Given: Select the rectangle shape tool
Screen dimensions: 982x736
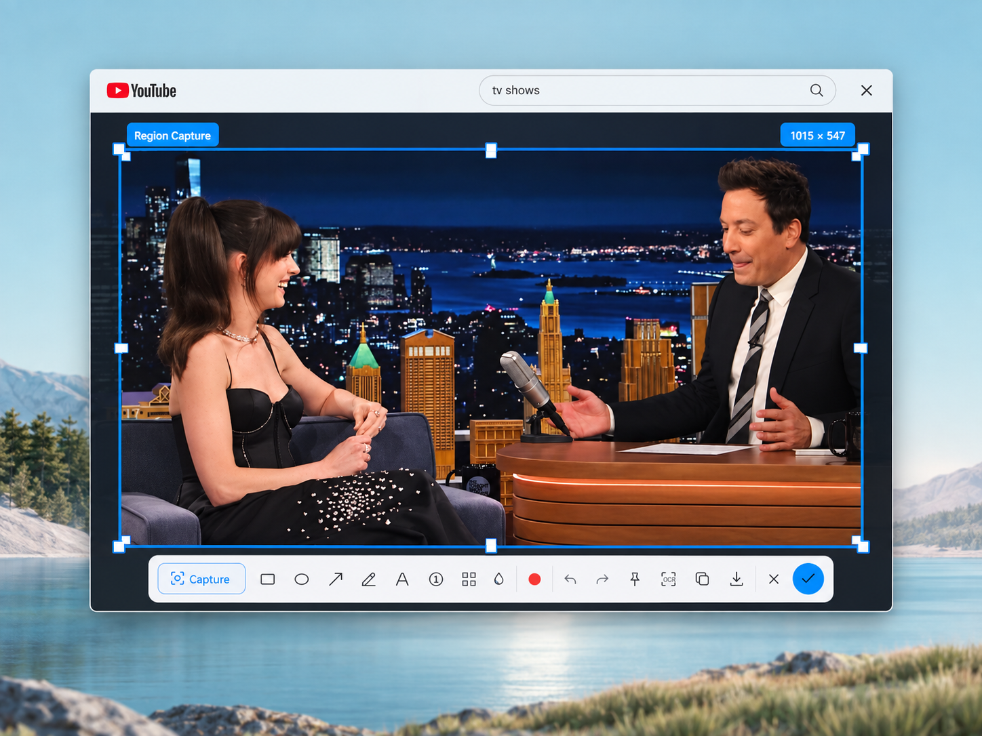Looking at the screenshot, I should (268, 579).
